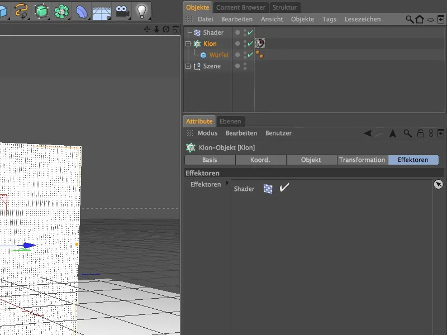Toggle the viewport layout maximize icon
447x335 pixels.
point(176,29)
